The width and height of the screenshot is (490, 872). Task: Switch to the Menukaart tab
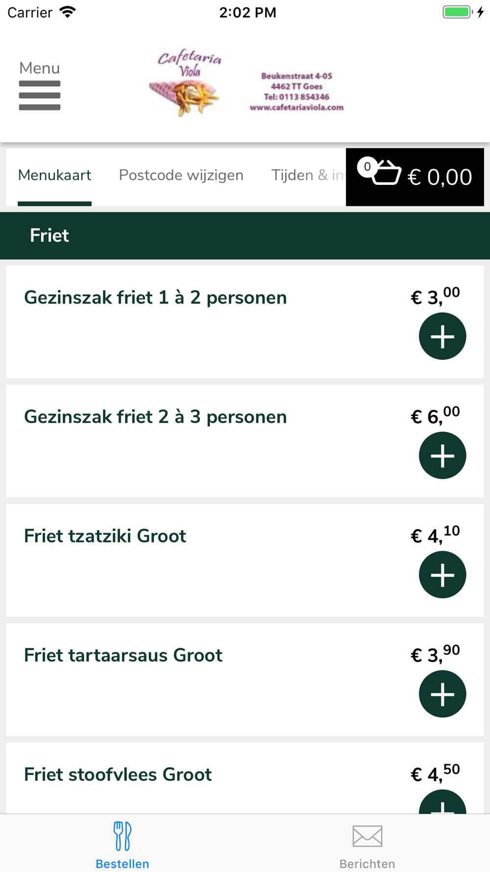tap(54, 176)
